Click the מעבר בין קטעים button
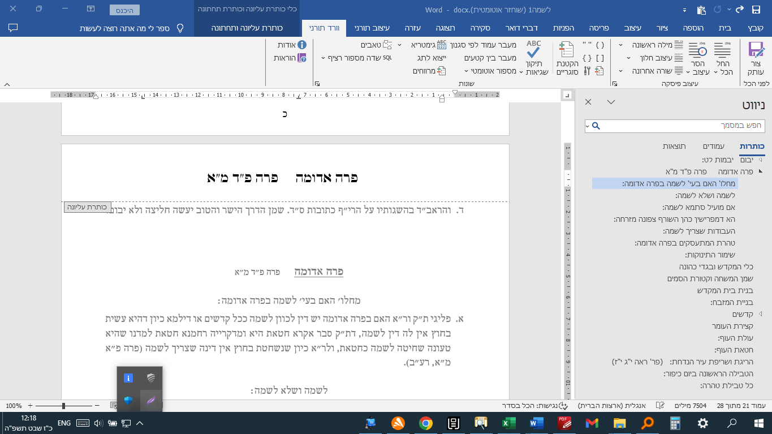Viewport: 772px width, 434px height. 490,58
